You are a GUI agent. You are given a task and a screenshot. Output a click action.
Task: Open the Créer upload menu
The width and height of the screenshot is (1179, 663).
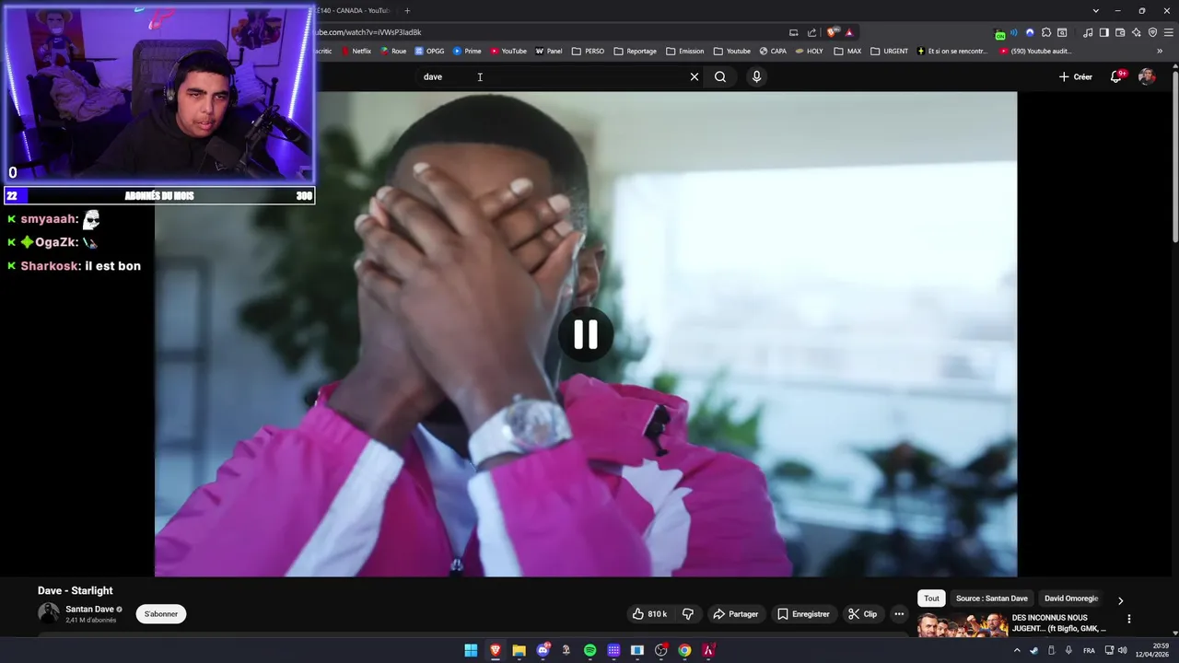coord(1075,76)
